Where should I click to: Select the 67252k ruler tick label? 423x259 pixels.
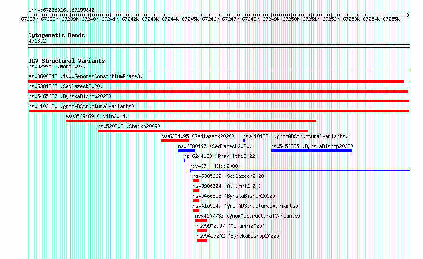[331, 19]
